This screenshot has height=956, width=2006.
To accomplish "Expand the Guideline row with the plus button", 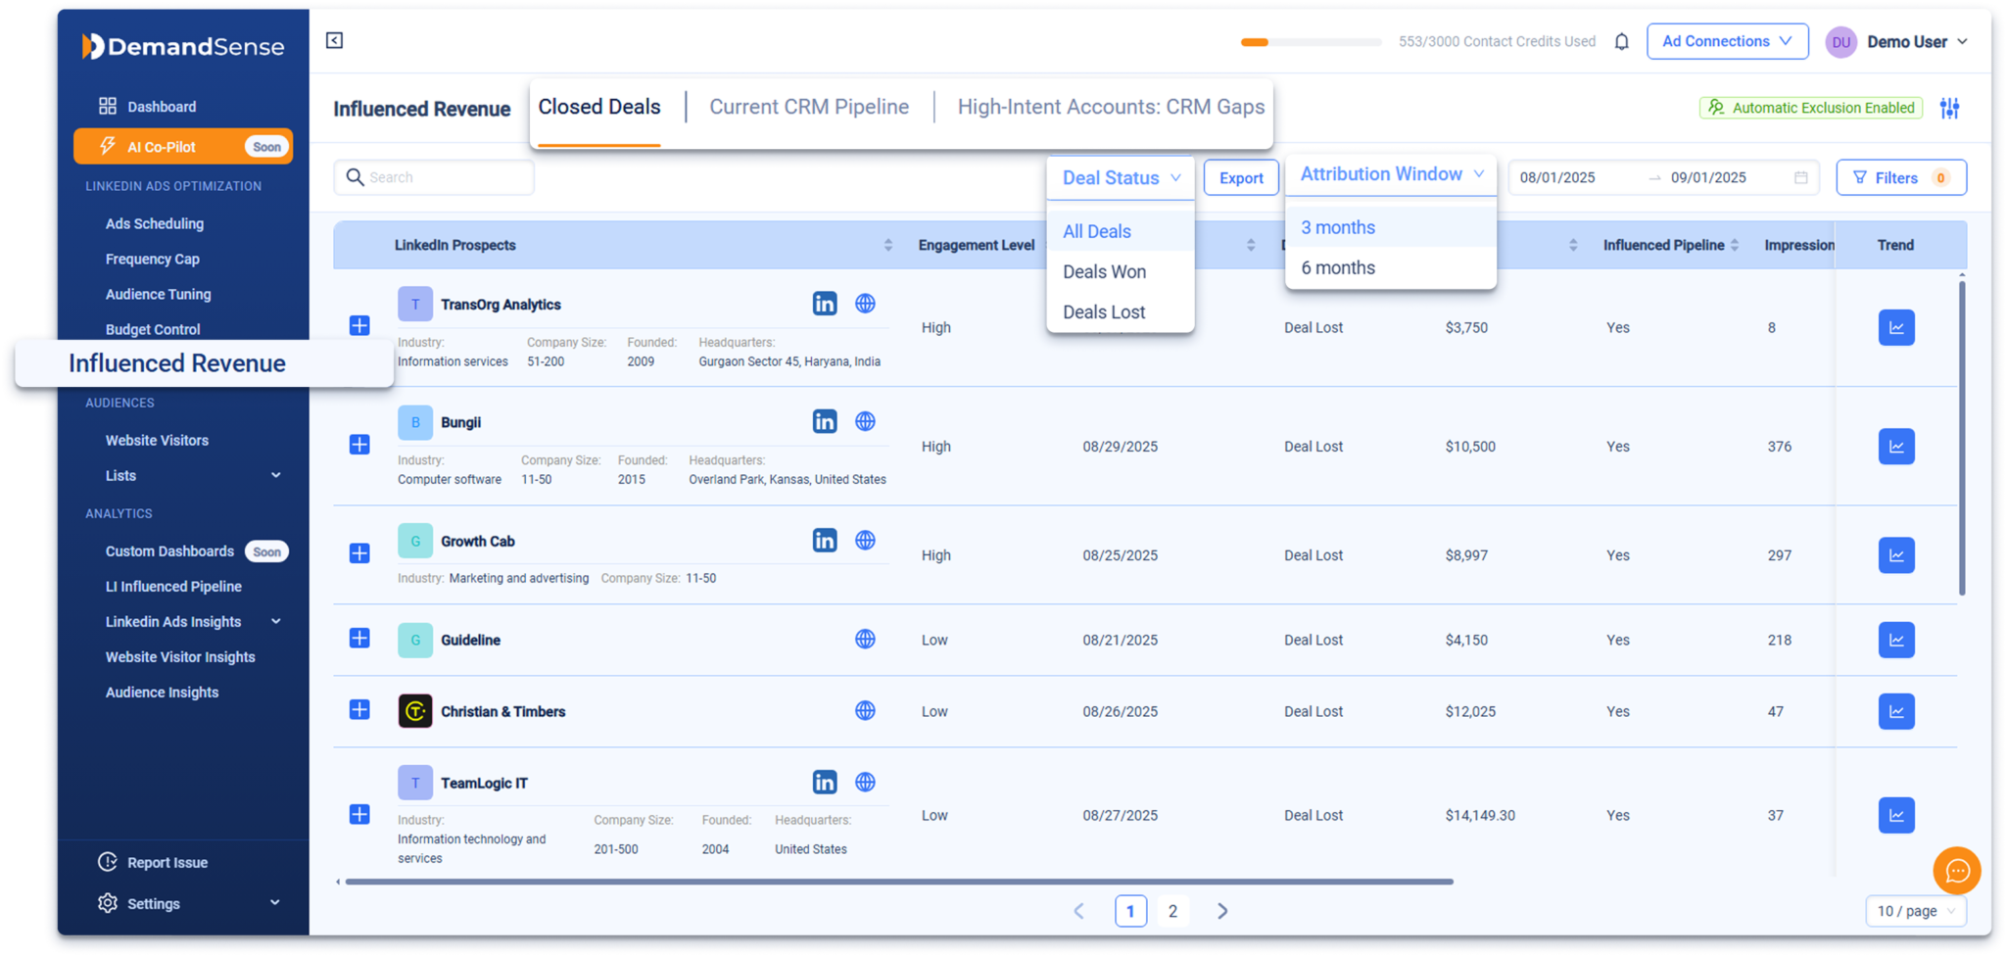I will [359, 639].
